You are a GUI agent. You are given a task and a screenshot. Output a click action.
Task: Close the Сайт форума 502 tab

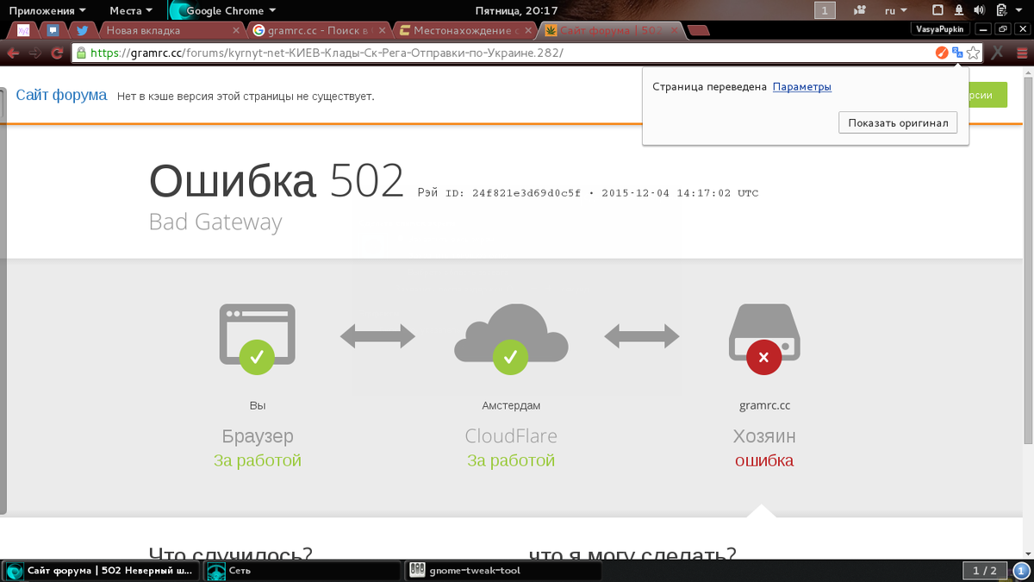tap(676, 30)
